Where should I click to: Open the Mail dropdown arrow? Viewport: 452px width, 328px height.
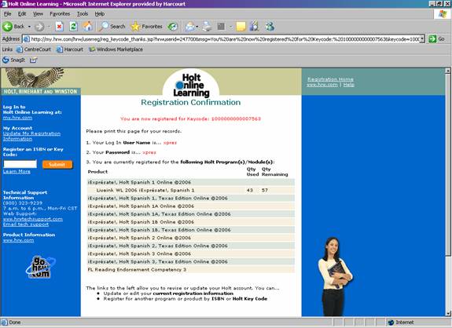(197, 27)
